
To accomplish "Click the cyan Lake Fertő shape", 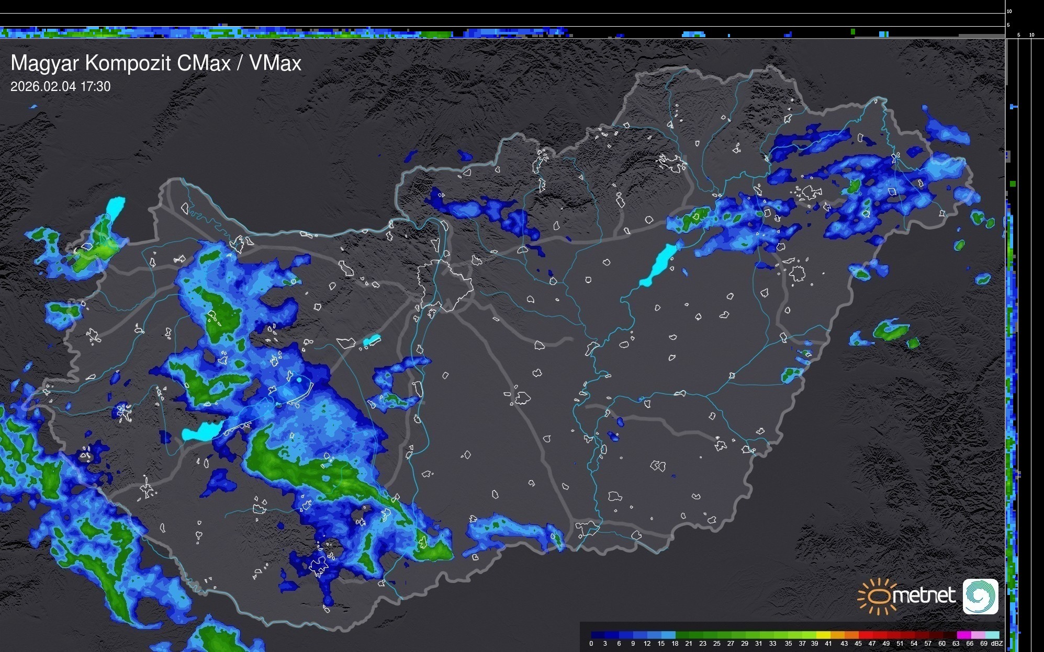I will pos(116,206).
